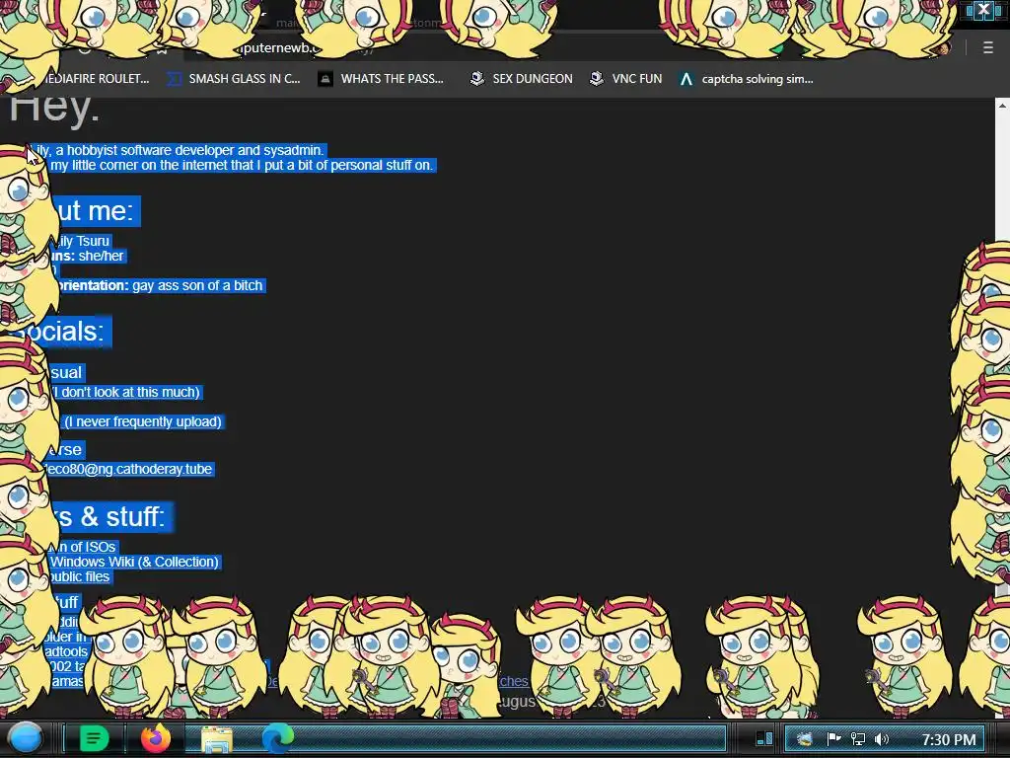This screenshot has height=758, width=1010.
Task: Click the eco80@ng.cathoderay.tube address
Action: click(x=129, y=469)
